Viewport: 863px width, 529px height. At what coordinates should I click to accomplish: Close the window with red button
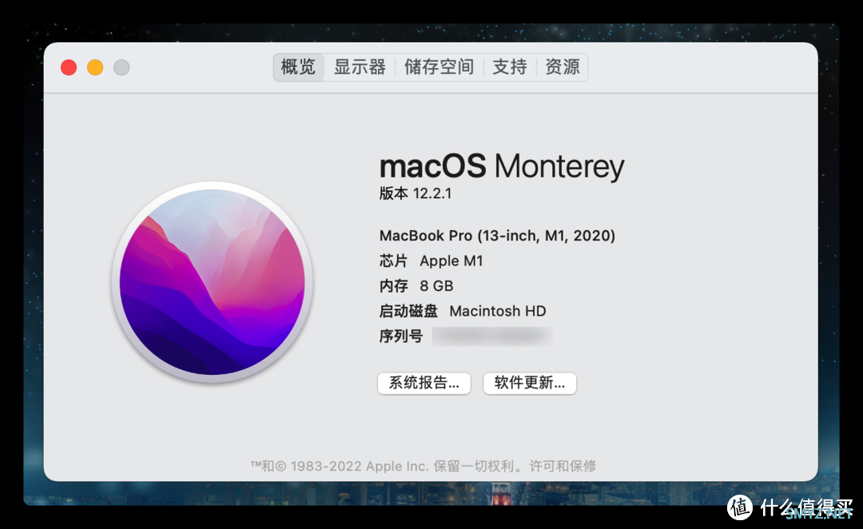[x=69, y=67]
